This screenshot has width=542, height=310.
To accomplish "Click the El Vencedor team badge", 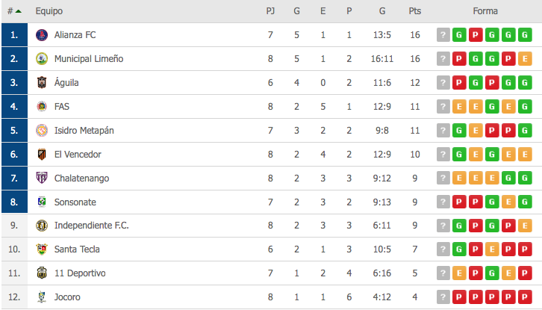I will point(42,155).
